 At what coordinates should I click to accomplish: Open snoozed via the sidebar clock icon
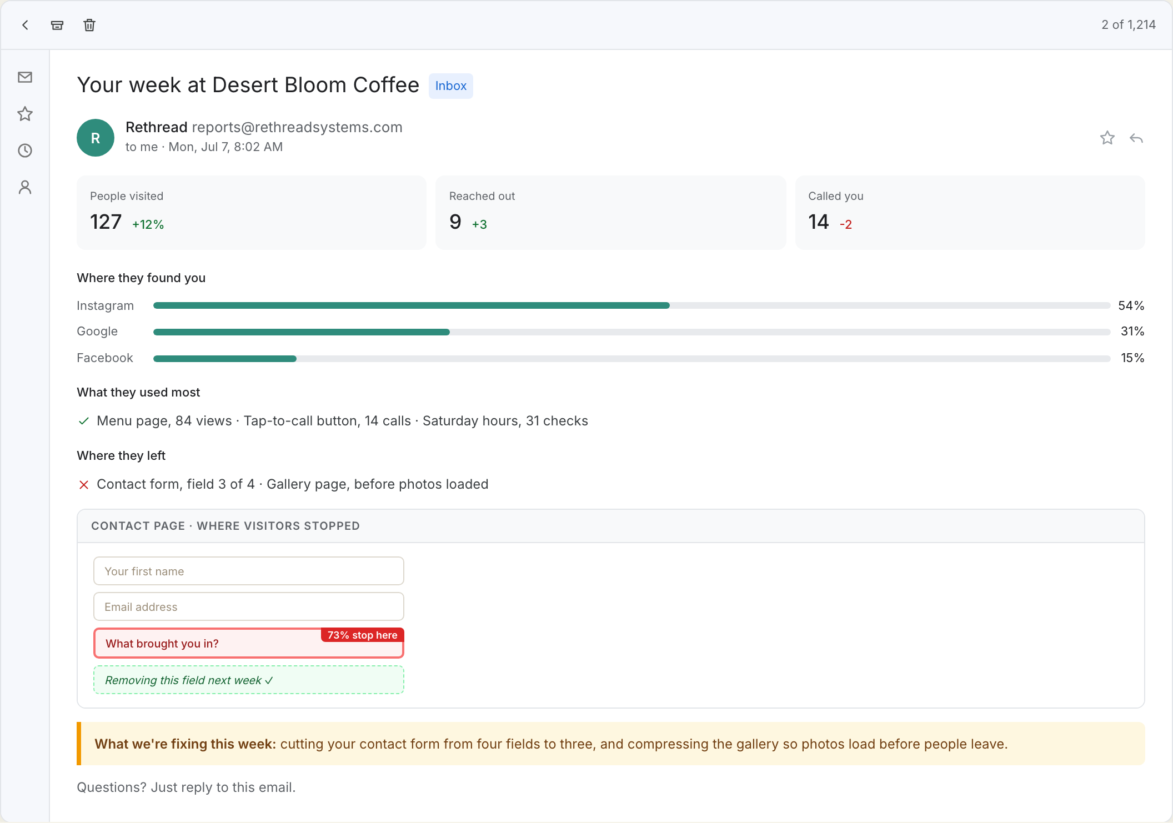click(x=25, y=150)
